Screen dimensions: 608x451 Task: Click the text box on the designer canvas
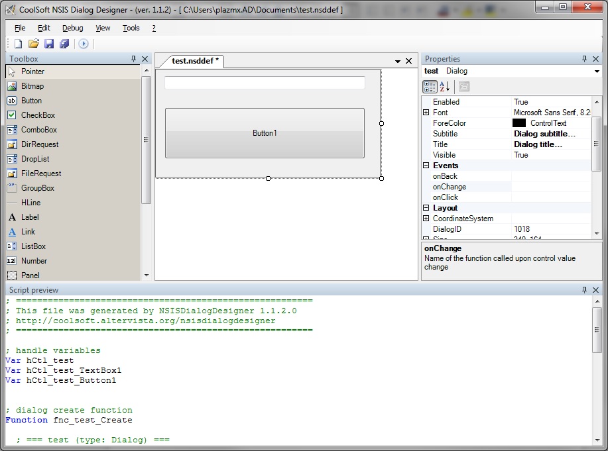click(265, 83)
